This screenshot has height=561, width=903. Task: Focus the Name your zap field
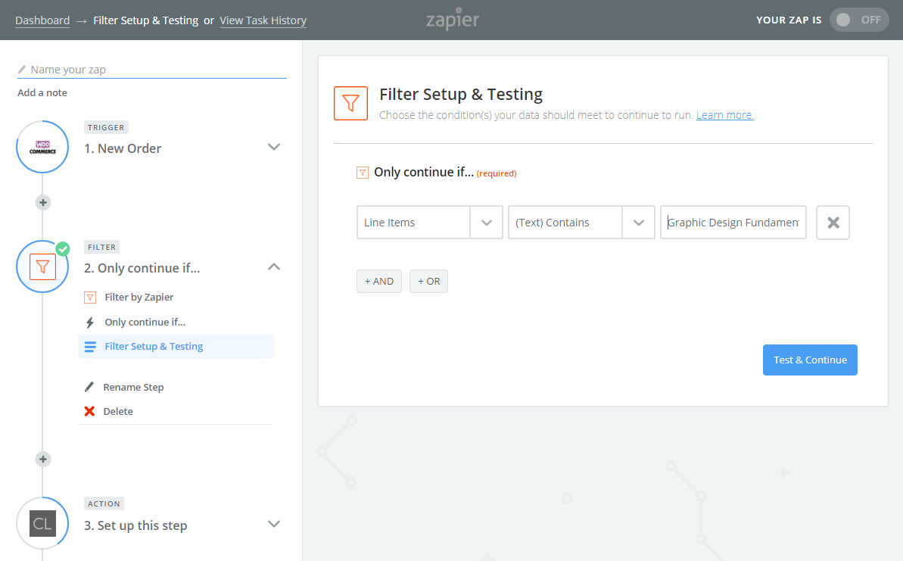152,70
